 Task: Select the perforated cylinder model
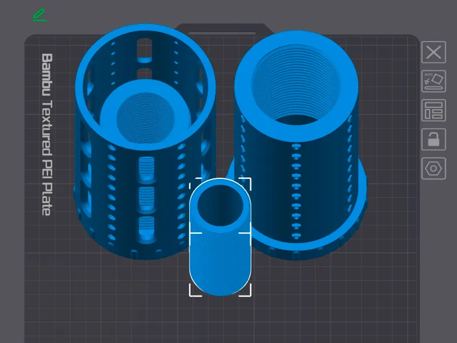click(145, 141)
